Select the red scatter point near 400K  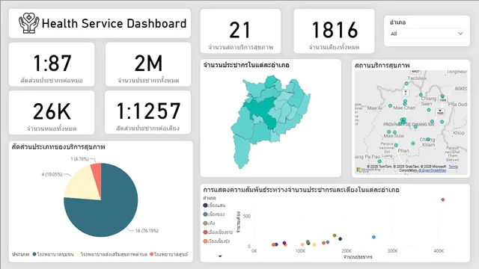pyautogui.click(x=443, y=200)
